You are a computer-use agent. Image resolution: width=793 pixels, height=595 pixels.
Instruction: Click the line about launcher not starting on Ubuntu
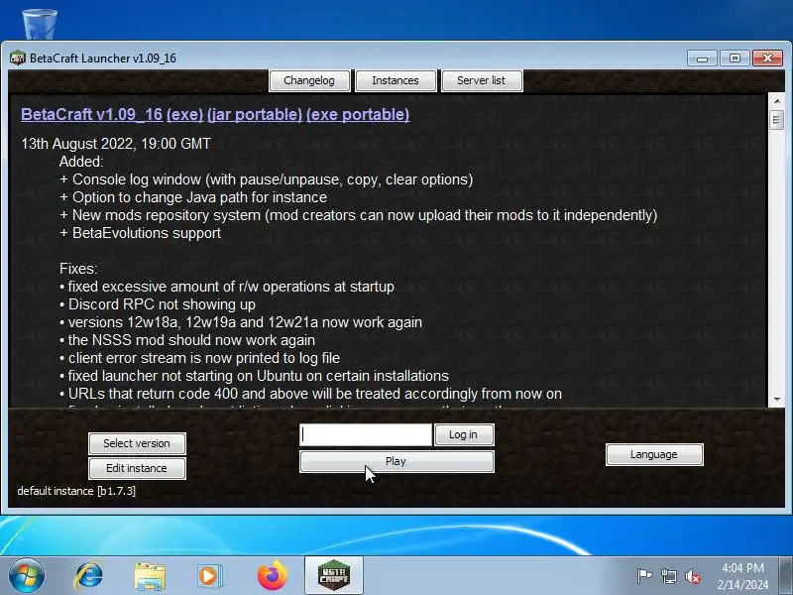pyautogui.click(x=254, y=376)
